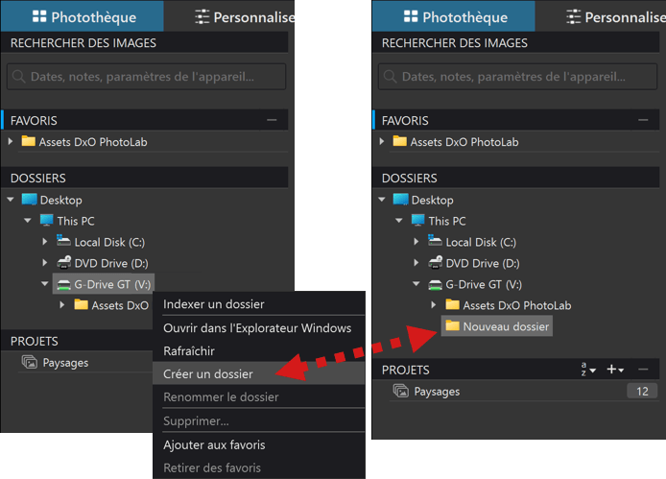Click the DVD Drive (D:) icon in right panel

click(x=436, y=263)
